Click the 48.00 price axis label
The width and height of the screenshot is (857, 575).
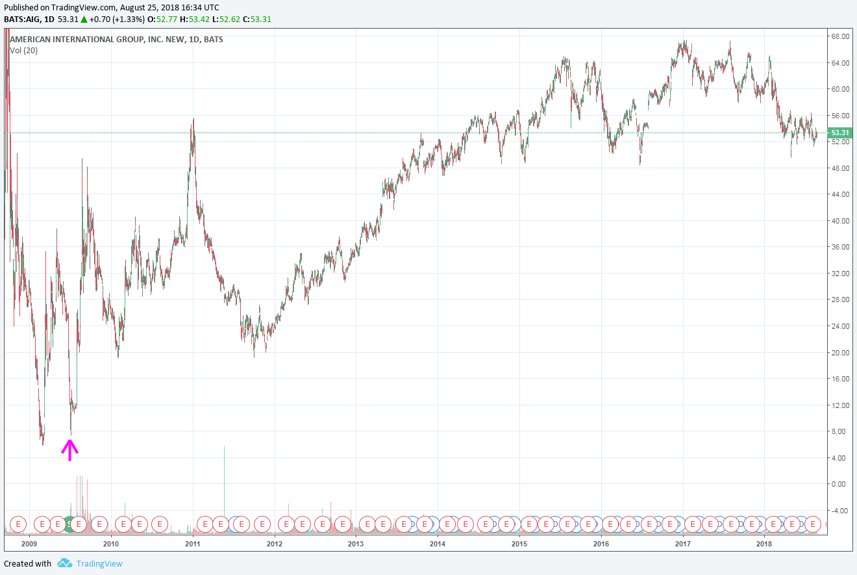pos(841,168)
